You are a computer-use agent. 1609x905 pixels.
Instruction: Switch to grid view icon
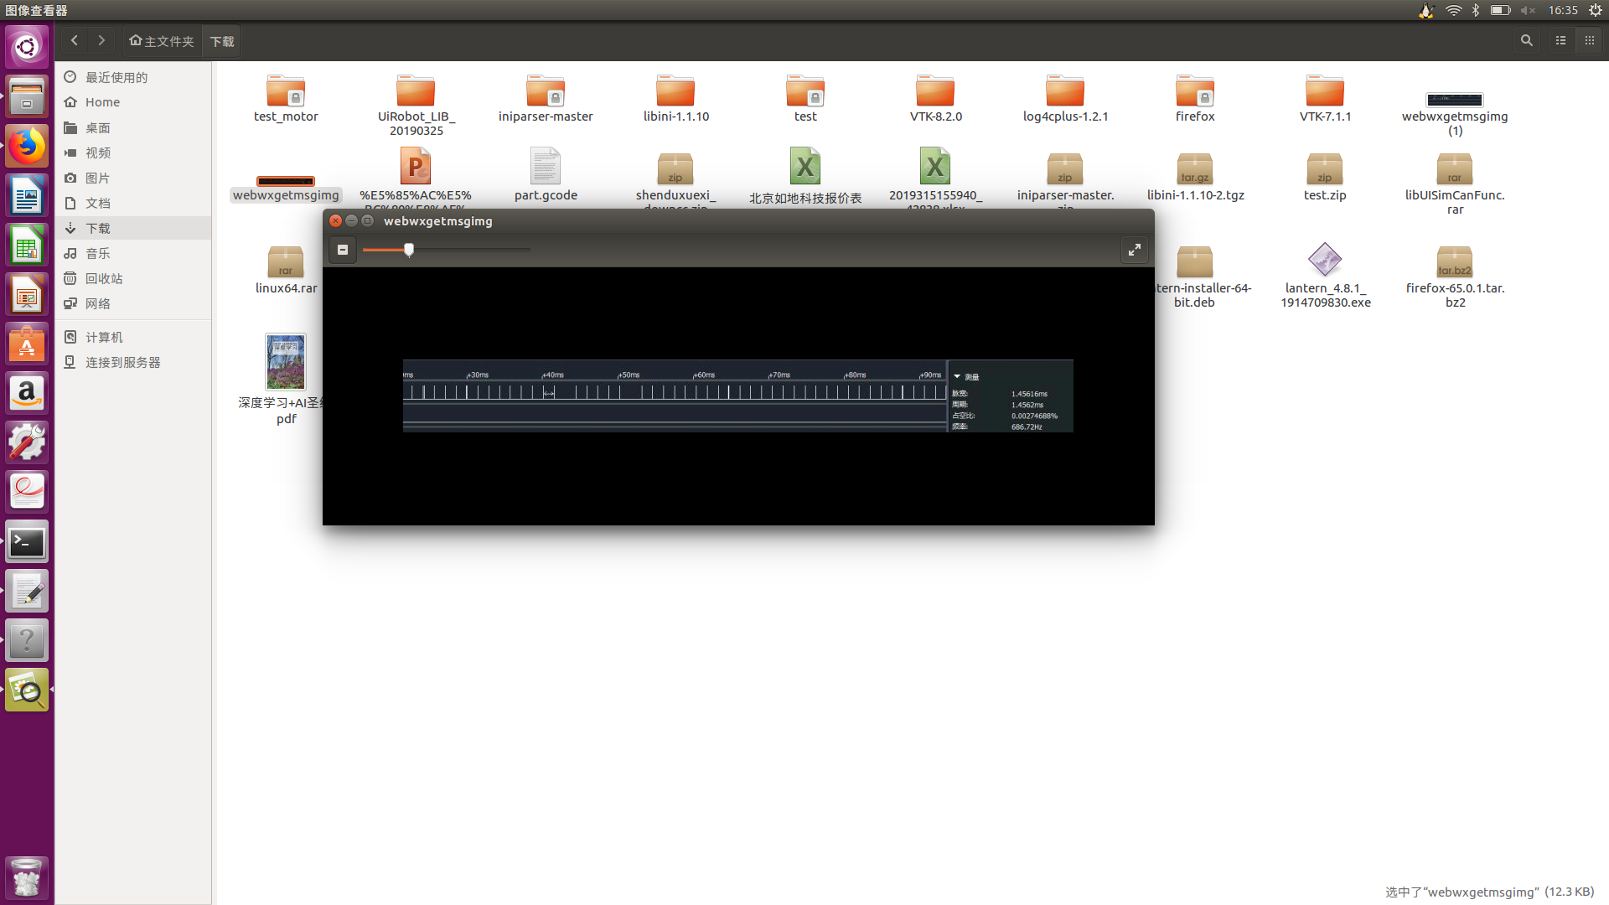1590,40
